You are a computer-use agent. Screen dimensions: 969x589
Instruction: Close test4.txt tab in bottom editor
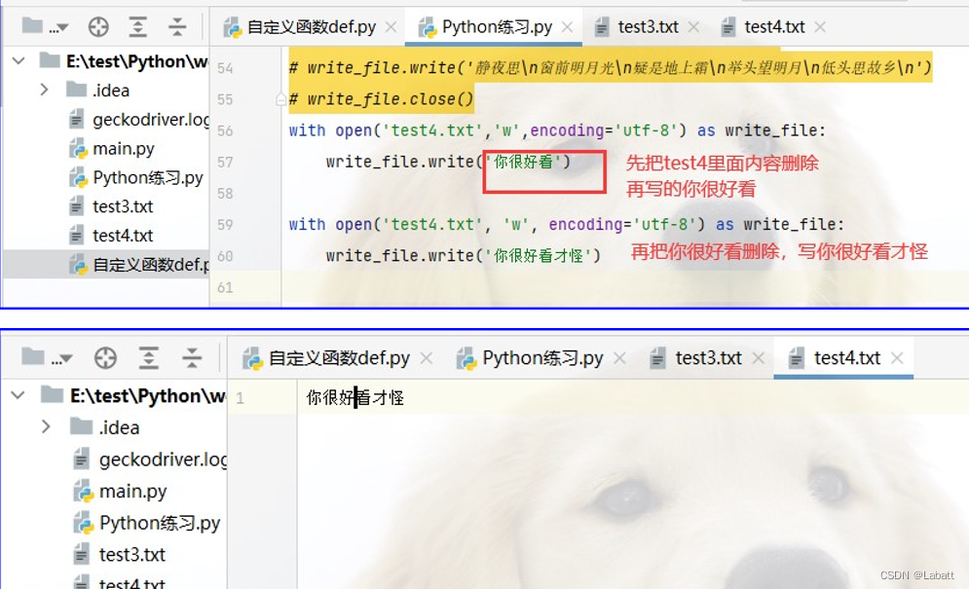click(x=897, y=358)
